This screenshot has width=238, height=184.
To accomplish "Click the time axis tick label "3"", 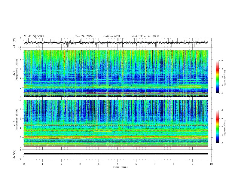I will coord(80,164).
